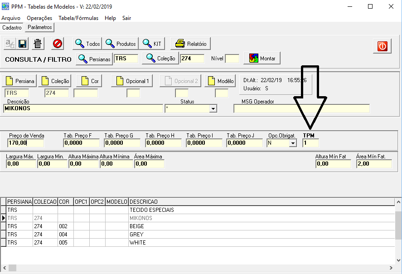The width and height of the screenshot is (402, 274).
Task: Click the Altura Mín Fat field
Action: coord(333,164)
